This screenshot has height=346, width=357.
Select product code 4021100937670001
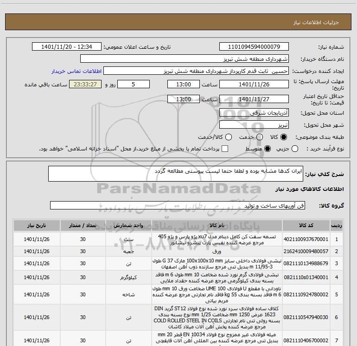point(306,239)
